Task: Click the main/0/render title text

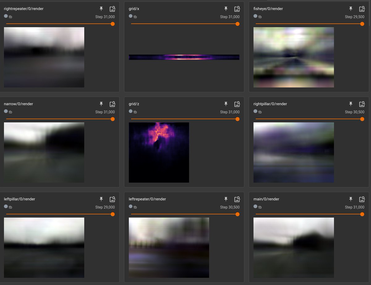Action: tap(266, 199)
